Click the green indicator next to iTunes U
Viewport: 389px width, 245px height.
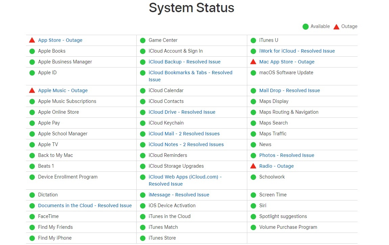tap(253, 40)
